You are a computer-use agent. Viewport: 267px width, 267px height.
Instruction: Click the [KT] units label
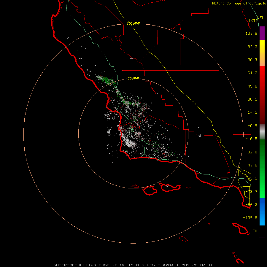point(253,20)
